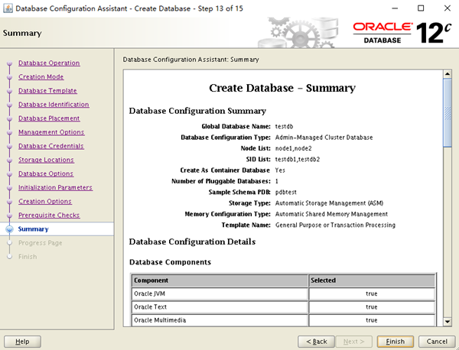Cancel the database creation wizard
Viewport: 459px width, 350px height.
[437, 342]
